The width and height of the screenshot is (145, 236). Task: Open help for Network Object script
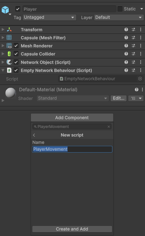pos(126,62)
